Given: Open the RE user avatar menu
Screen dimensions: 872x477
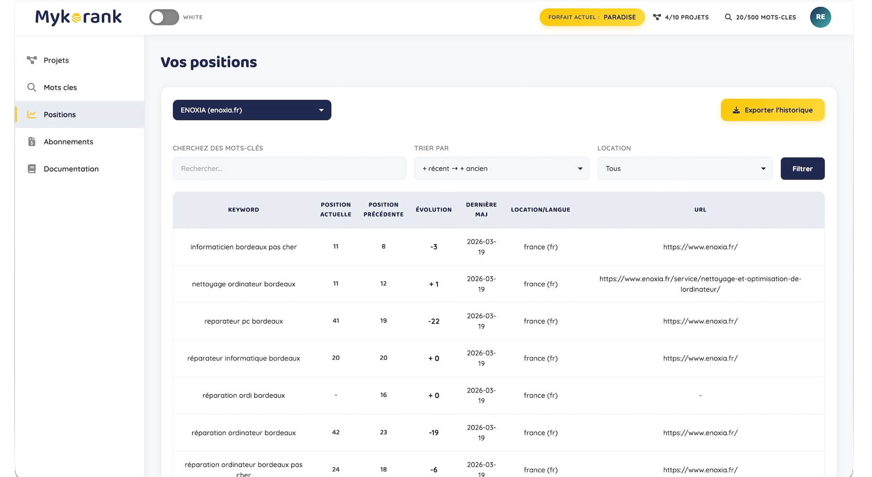Looking at the screenshot, I should [x=820, y=18].
